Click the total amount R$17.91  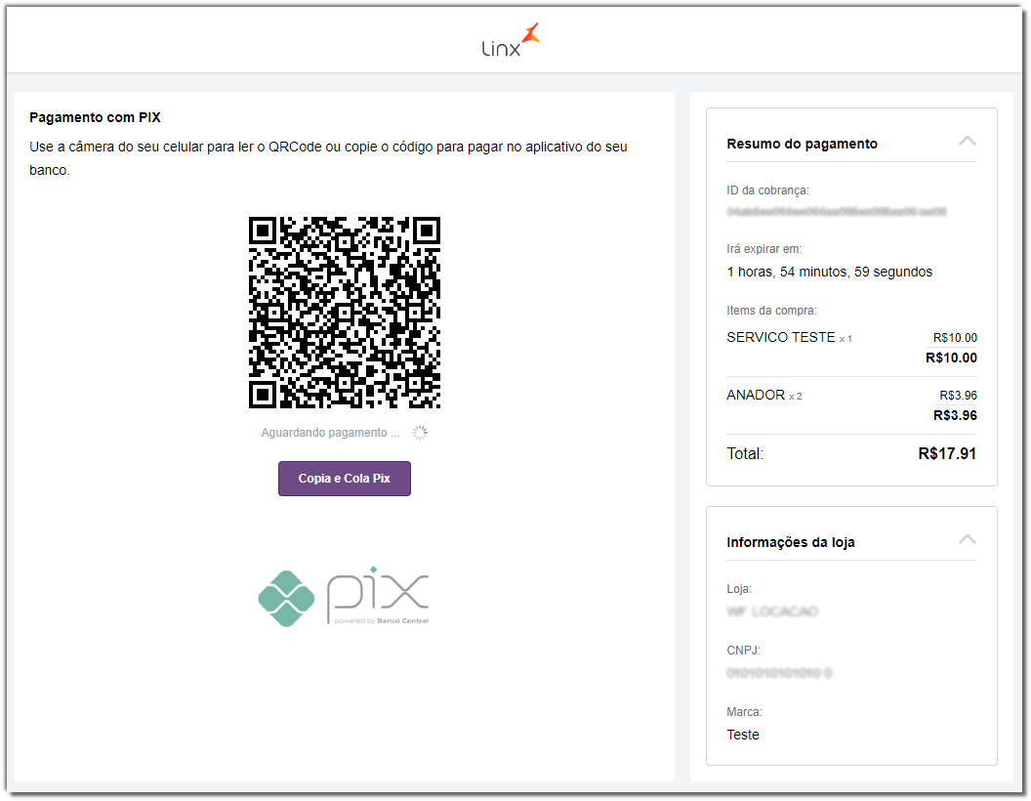pos(947,454)
